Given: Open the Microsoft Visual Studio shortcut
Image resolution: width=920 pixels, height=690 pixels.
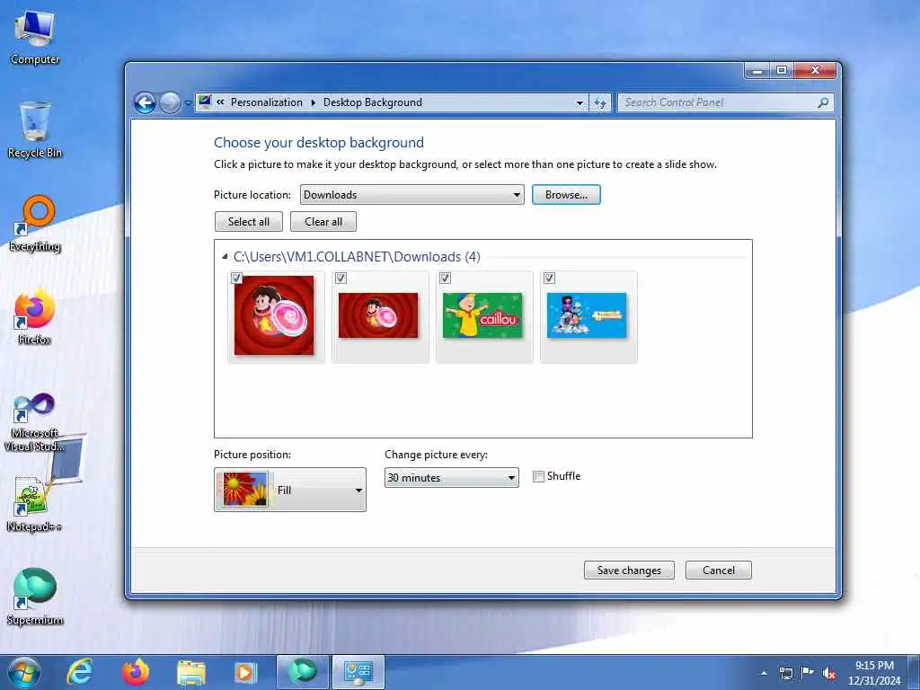Looking at the screenshot, I should (x=35, y=422).
